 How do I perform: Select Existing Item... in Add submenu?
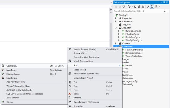pyautogui.click(x=34, y=74)
